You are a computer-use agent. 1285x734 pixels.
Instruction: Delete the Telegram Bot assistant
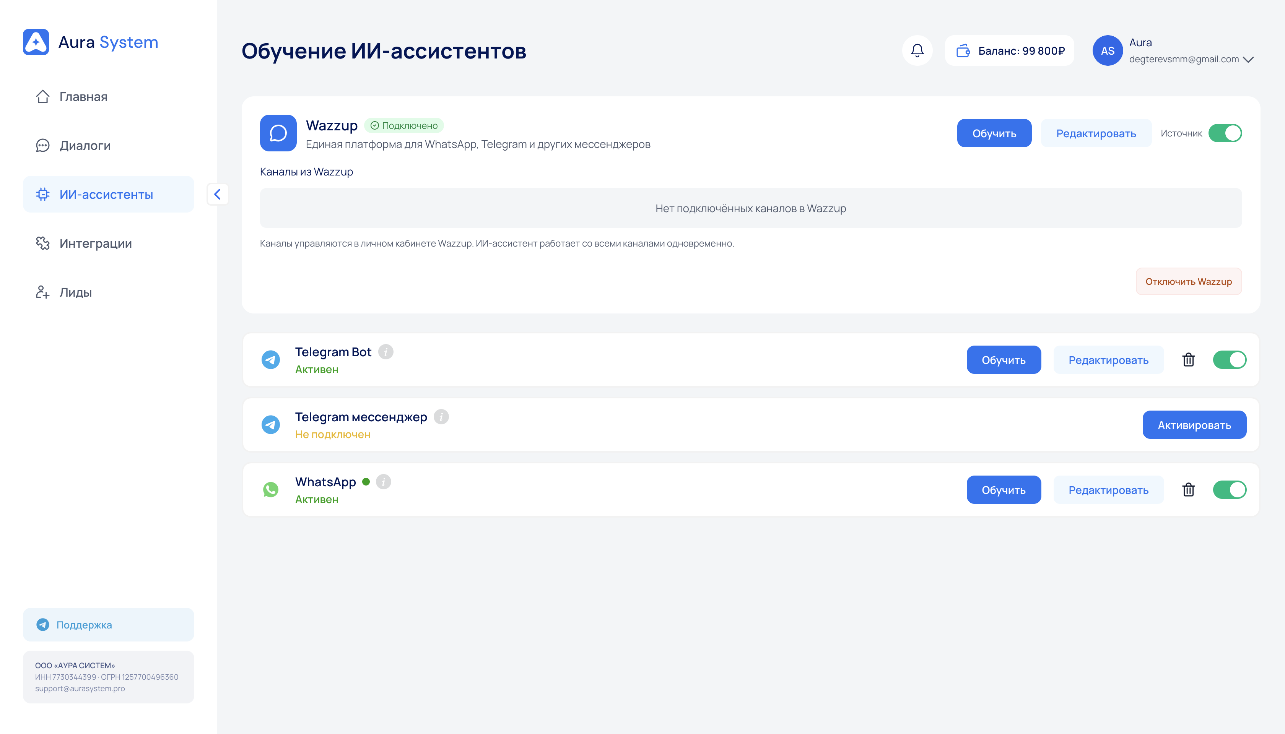click(x=1188, y=359)
